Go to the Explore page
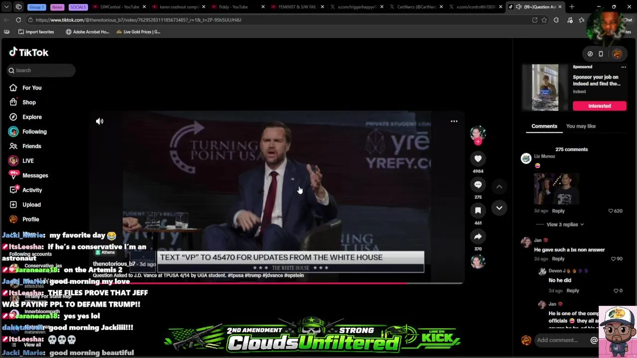 click(x=32, y=117)
